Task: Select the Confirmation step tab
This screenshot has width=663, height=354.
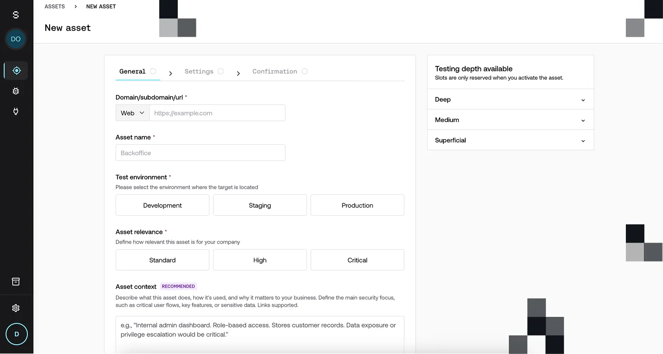Action: (279, 71)
